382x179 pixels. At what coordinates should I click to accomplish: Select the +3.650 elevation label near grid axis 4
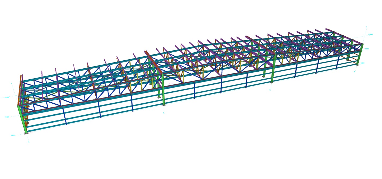[x=366, y=49]
